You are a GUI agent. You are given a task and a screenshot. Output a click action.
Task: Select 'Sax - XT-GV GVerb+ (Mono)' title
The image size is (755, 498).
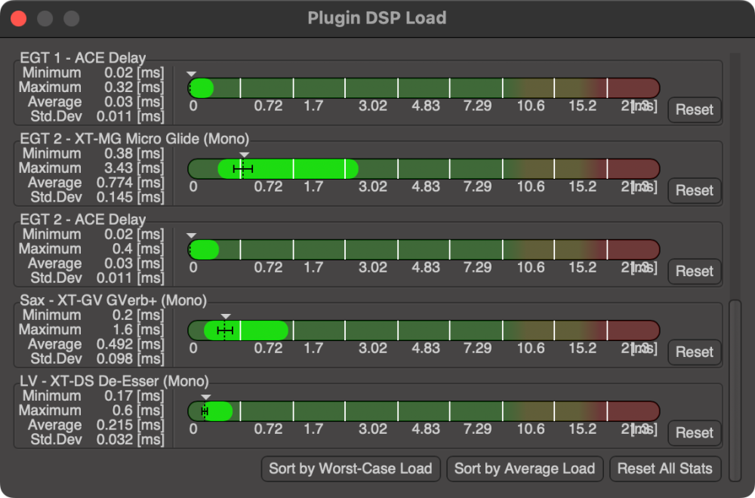[x=113, y=300]
